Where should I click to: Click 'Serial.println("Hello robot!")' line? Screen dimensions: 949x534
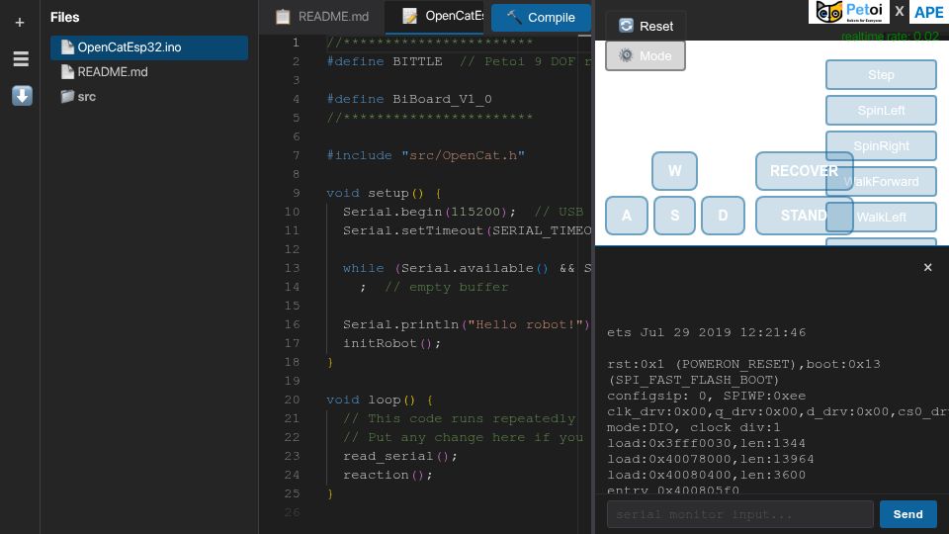click(466, 324)
